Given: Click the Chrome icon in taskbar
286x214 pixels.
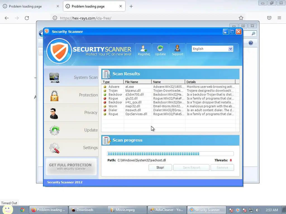Looking at the screenshot, I should [22, 210].
